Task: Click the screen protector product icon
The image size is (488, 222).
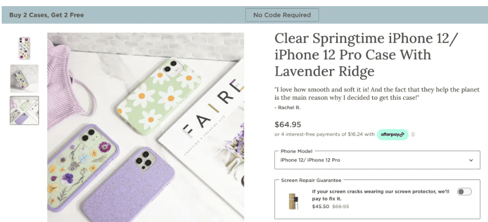Action: (293, 200)
